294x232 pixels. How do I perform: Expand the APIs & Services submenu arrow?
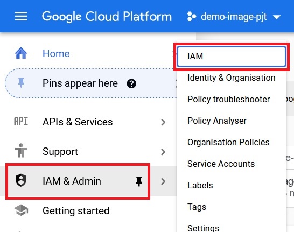(x=163, y=122)
